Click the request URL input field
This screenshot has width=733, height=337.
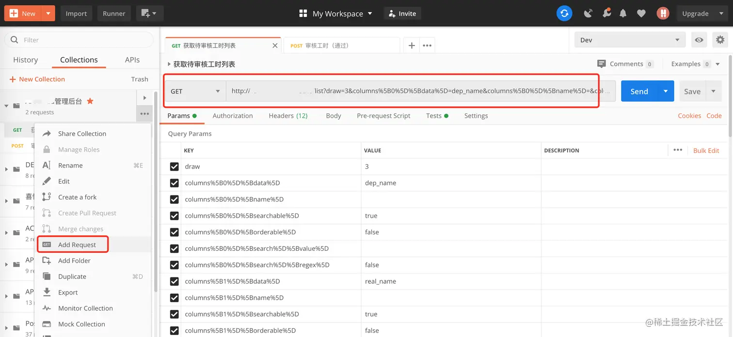click(x=420, y=91)
